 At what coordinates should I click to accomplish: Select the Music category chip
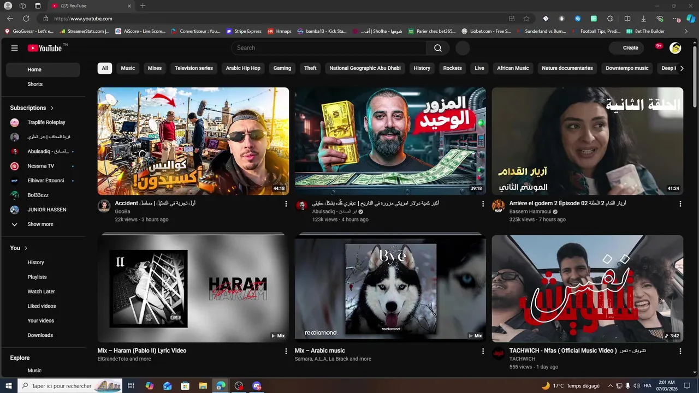coord(128,68)
